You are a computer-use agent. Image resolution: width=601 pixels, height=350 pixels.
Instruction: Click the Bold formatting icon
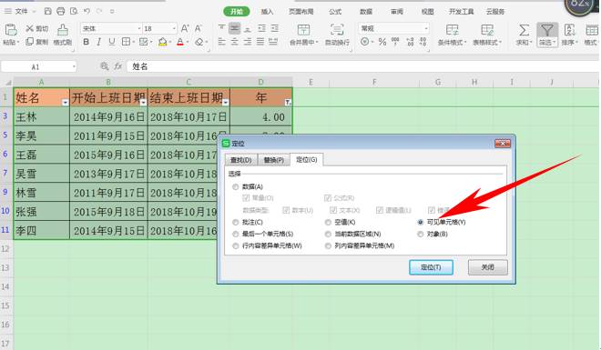[87, 42]
